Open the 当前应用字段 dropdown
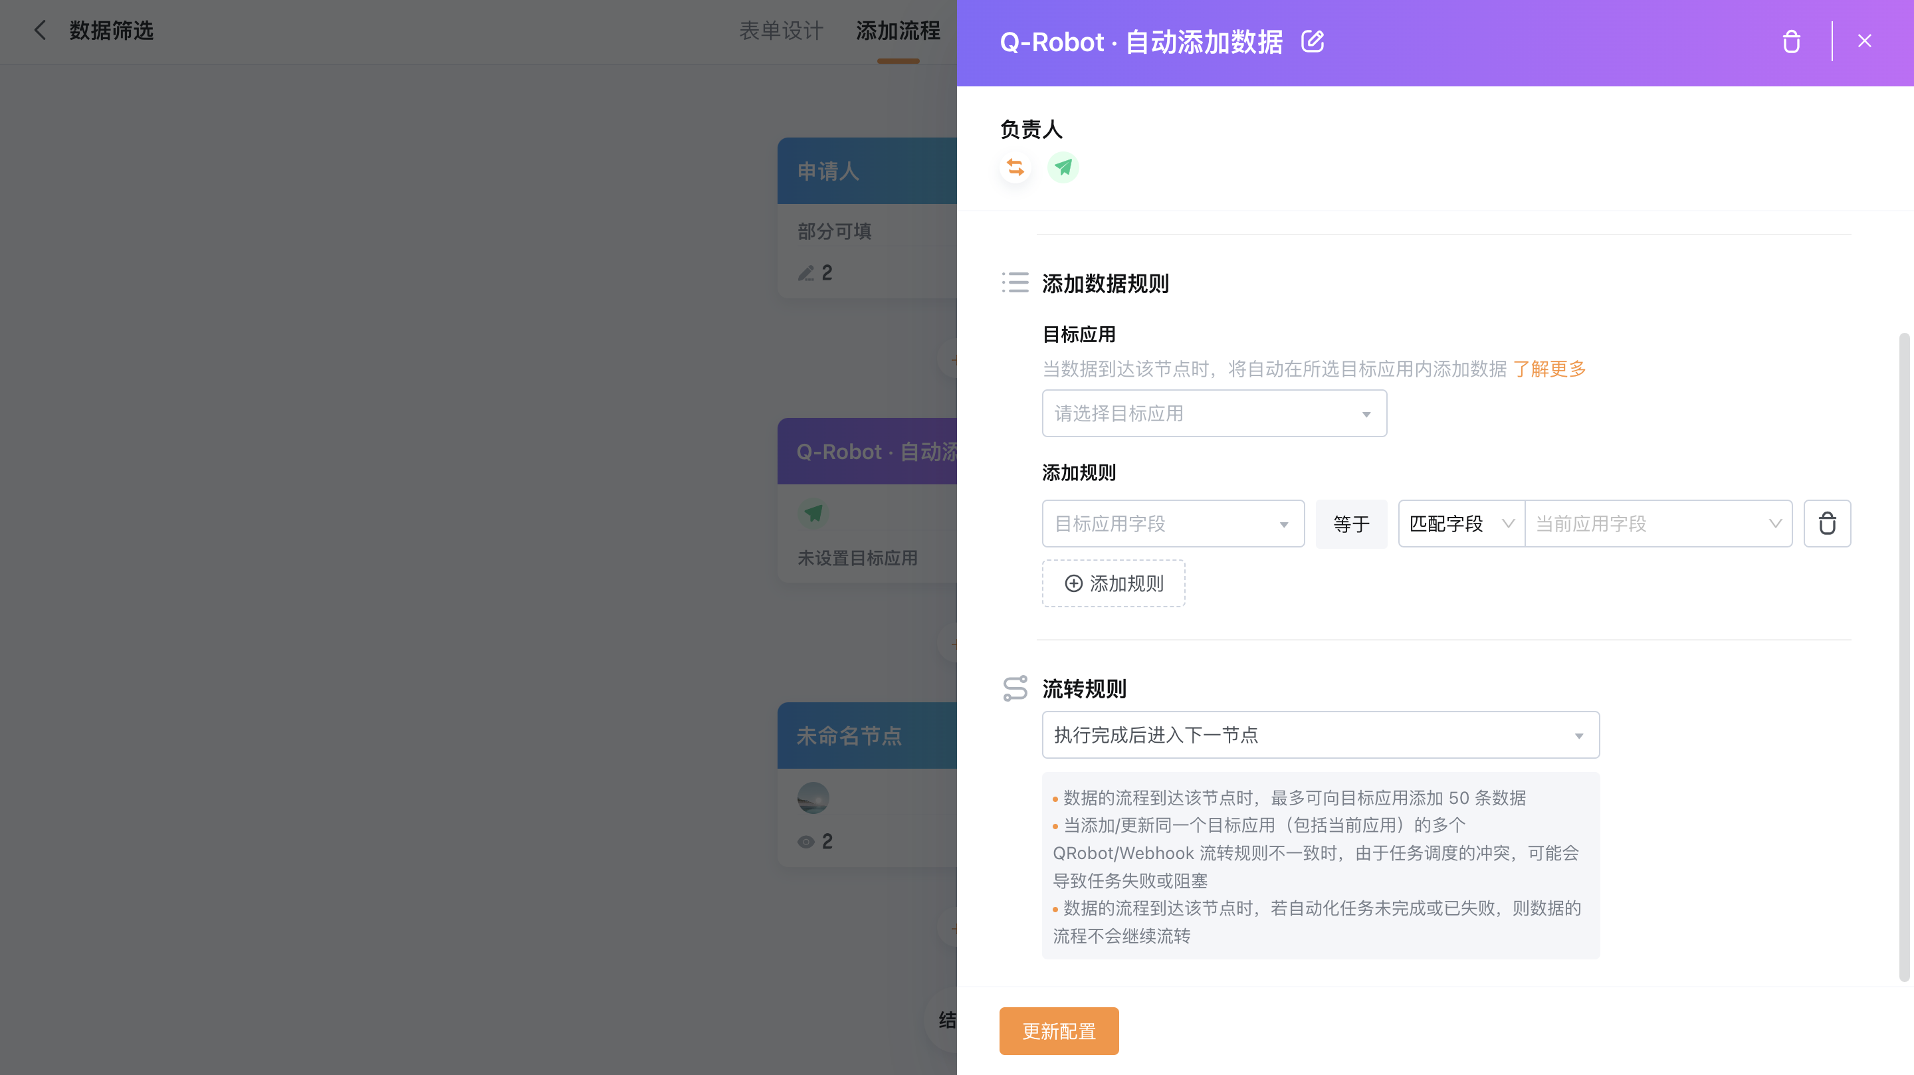This screenshot has width=1914, height=1075. (x=1658, y=524)
